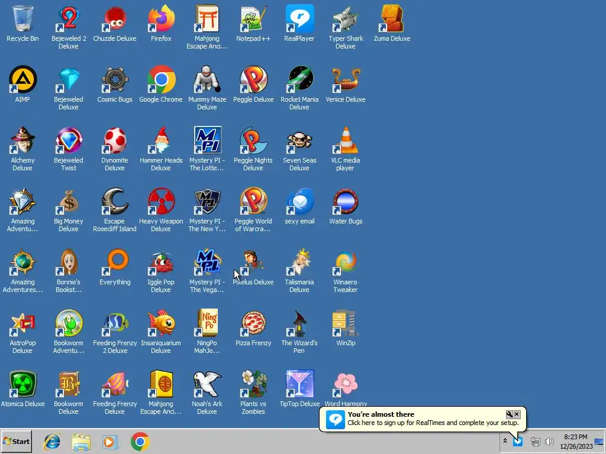Open RealTimes balloon wrench options

510,414
